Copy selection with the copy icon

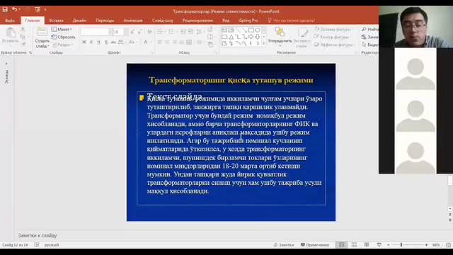pos(23,37)
